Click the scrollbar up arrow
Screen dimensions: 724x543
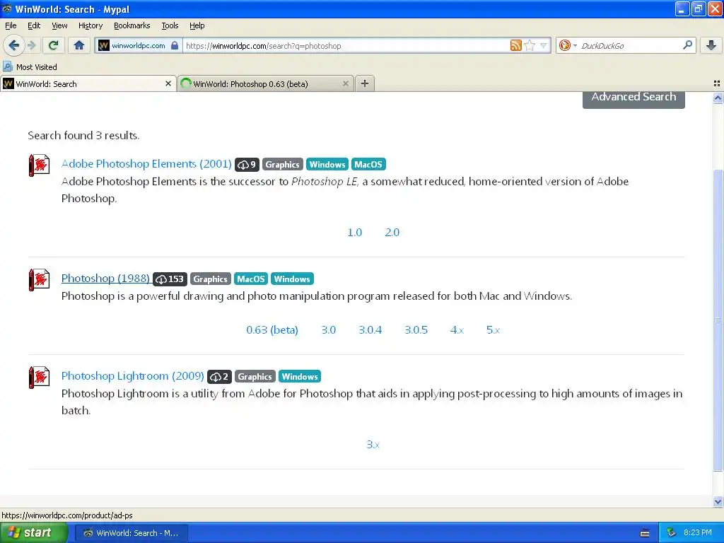(718, 98)
